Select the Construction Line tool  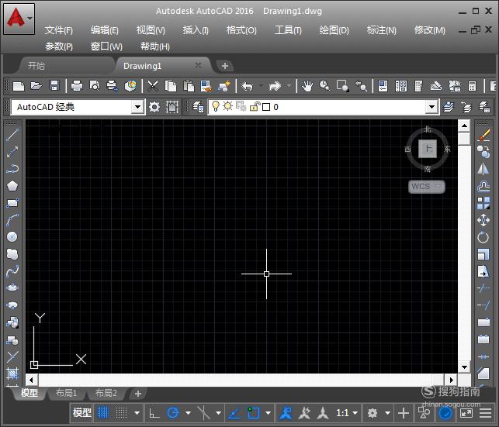point(12,152)
